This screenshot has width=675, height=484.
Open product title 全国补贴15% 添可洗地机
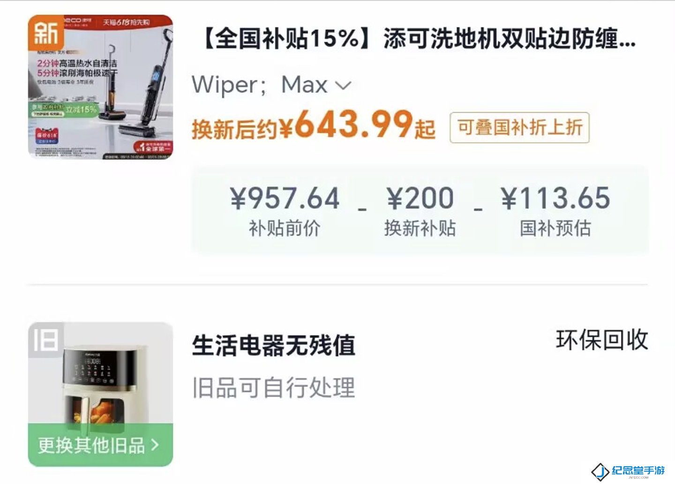pyautogui.click(x=416, y=38)
